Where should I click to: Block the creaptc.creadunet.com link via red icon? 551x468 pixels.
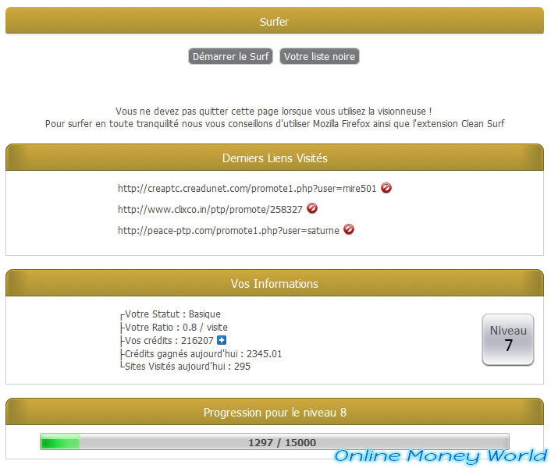(386, 188)
